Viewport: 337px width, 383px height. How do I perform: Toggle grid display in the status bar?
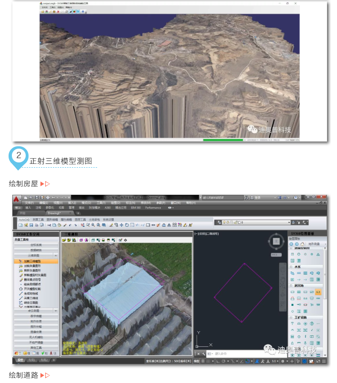tap(203, 361)
